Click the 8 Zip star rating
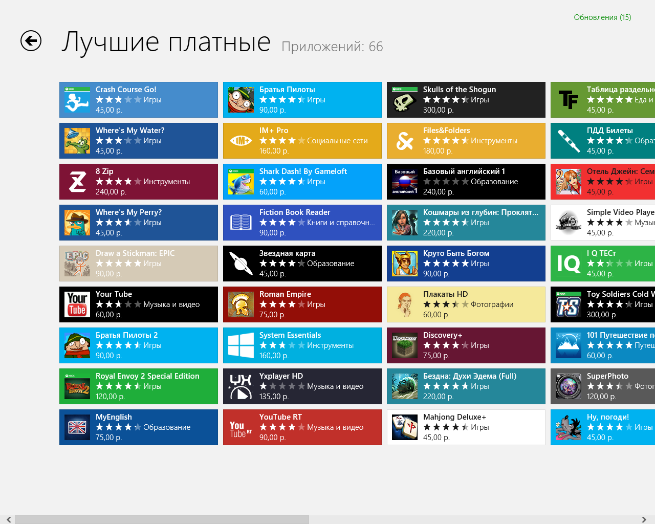655x524 pixels. [118, 182]
